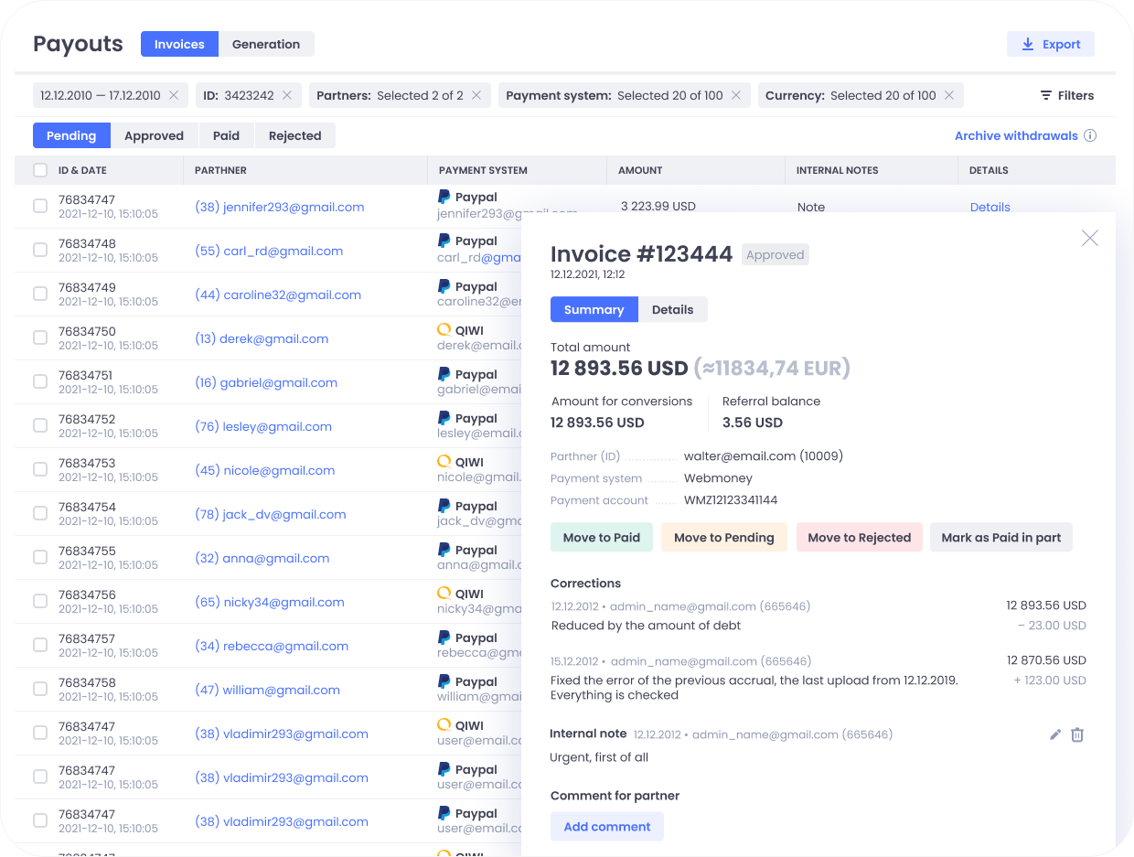Clear the Partners filter chip

[476, 95]
